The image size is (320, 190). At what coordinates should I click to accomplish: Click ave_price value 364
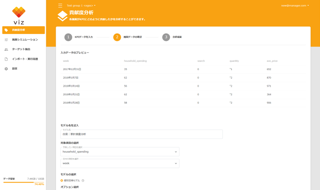[x=269, y=95]
